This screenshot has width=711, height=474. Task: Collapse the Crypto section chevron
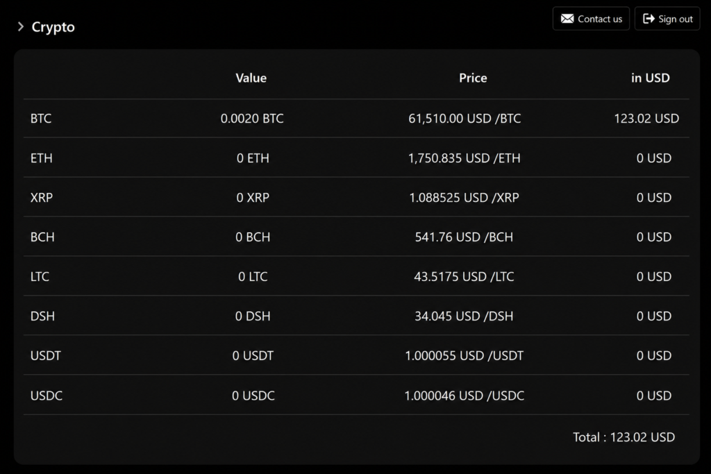tap(20, 27)
